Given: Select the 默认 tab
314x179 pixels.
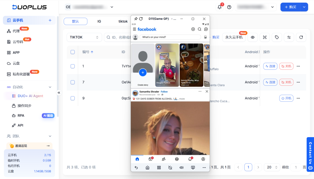Looking at the screenshot, I should [x=76, y=22].
